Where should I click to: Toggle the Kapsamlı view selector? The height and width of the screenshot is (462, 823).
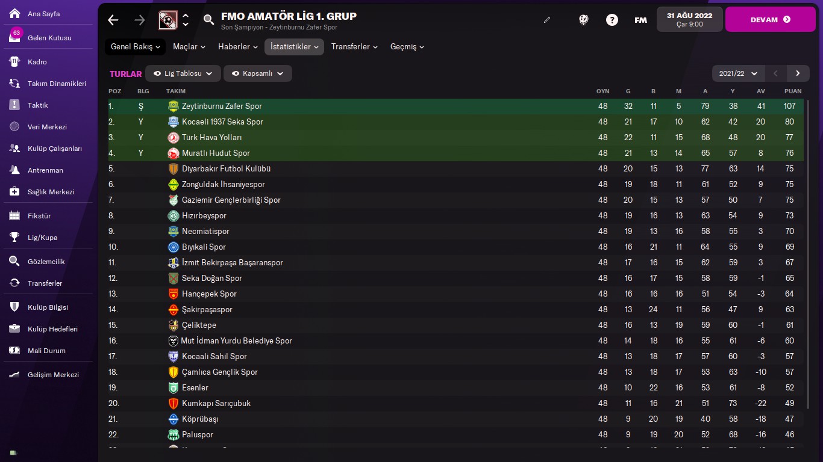click(258, 73)
